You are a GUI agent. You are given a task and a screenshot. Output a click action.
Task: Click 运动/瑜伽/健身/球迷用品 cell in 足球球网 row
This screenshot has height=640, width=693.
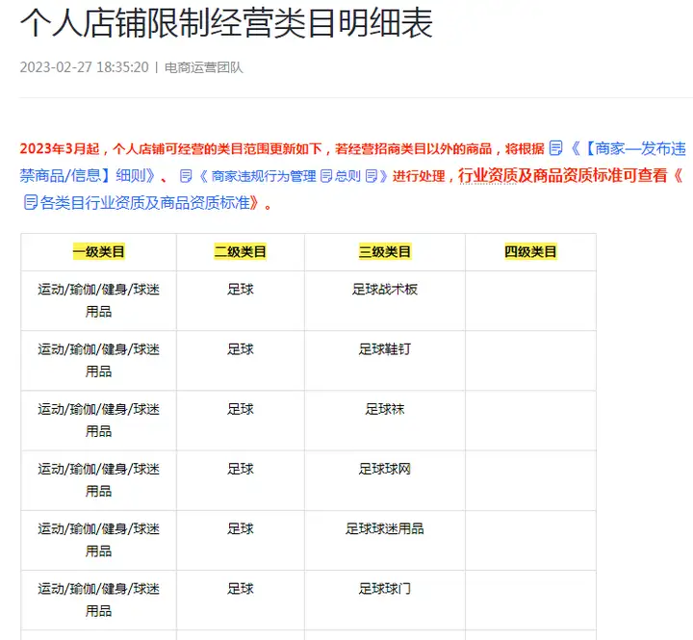click(98, 480)
